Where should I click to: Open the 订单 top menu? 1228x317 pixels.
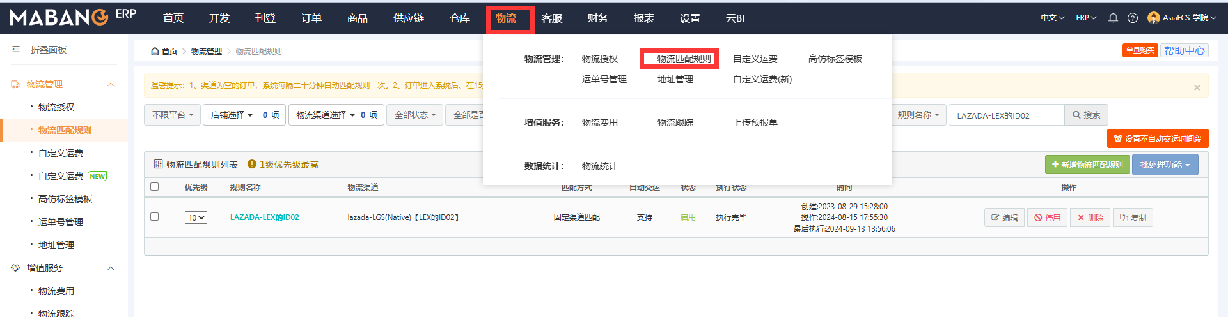(311, 18)
